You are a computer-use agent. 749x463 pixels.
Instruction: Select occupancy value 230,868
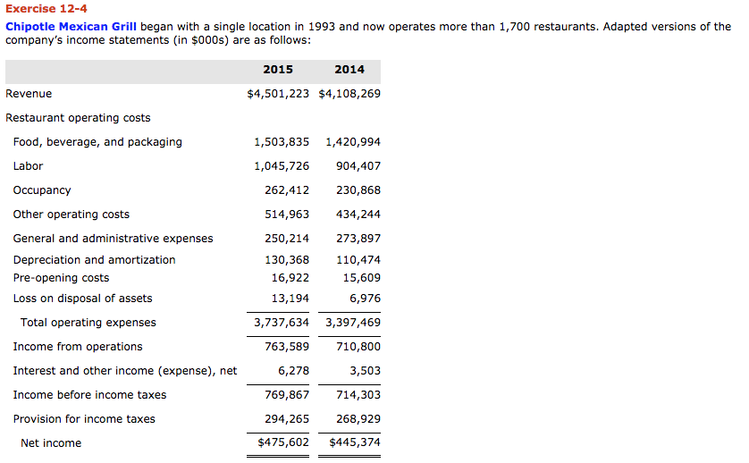click(x=358, y=190)
